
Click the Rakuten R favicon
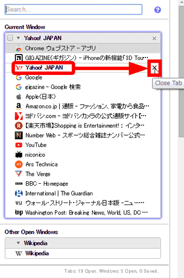pyautogui.click(x=18, y=126)
